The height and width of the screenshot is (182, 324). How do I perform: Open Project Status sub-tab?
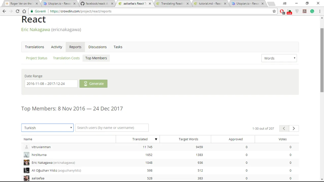[37, 58]
